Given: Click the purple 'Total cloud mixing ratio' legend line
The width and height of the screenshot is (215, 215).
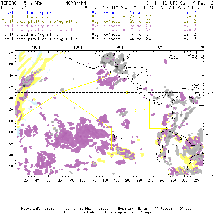Looking at the screenshot, I should click(31, 26).
